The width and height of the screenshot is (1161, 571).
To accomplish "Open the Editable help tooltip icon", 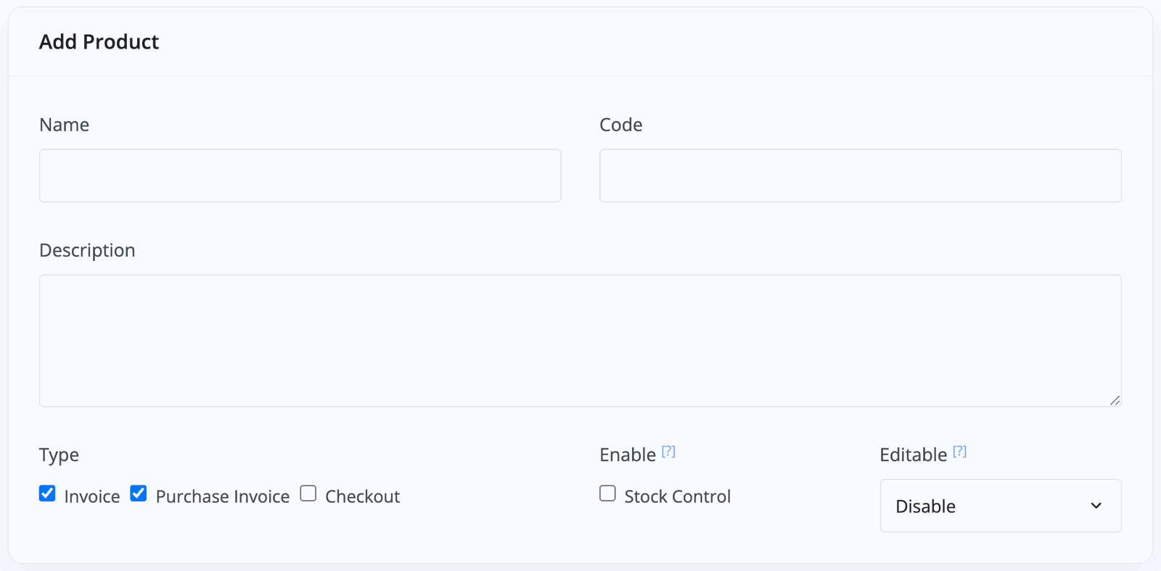I will coord(959,451).
